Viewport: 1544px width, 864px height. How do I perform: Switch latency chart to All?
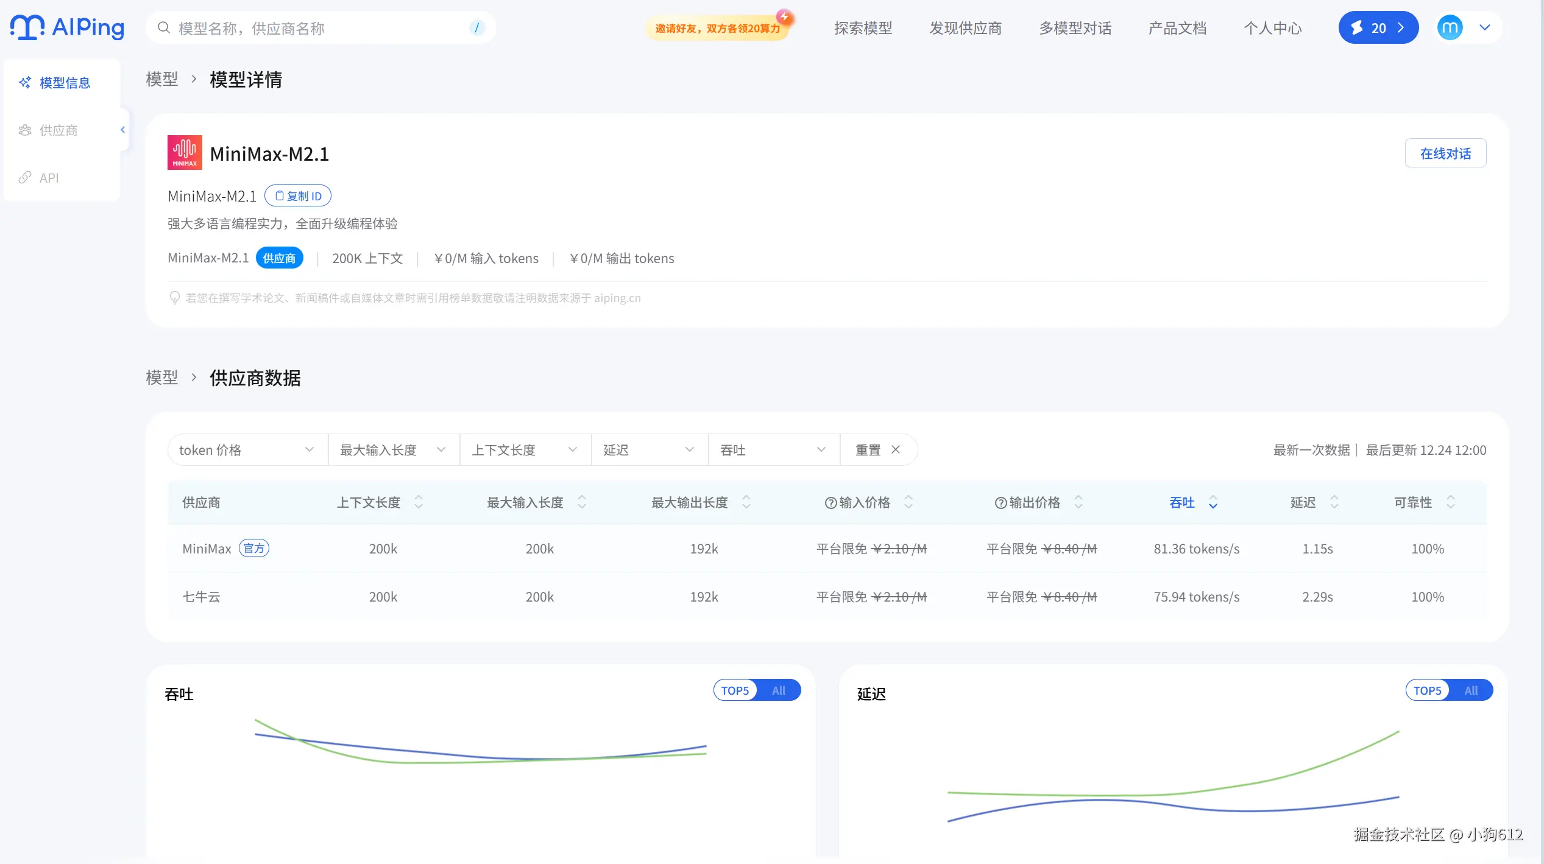(1471, 690)
